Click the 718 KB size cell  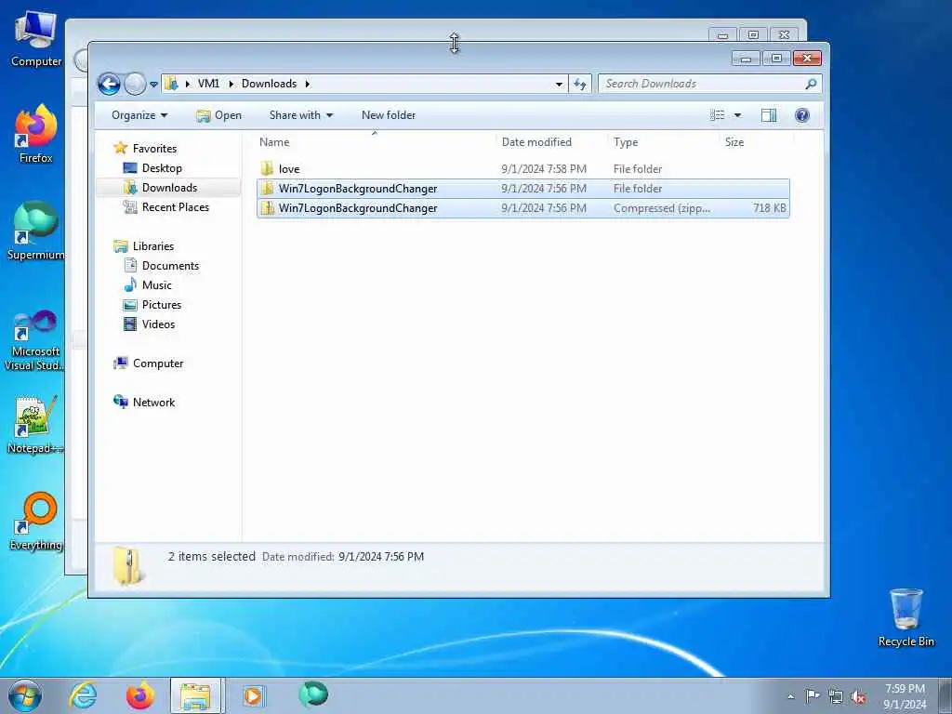tap(769, 207)
